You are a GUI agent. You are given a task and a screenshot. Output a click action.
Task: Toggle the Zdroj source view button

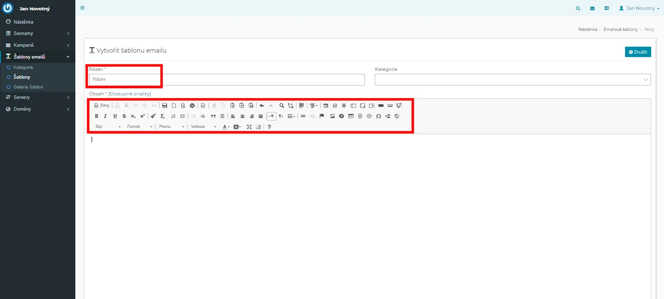coord(101,105)
